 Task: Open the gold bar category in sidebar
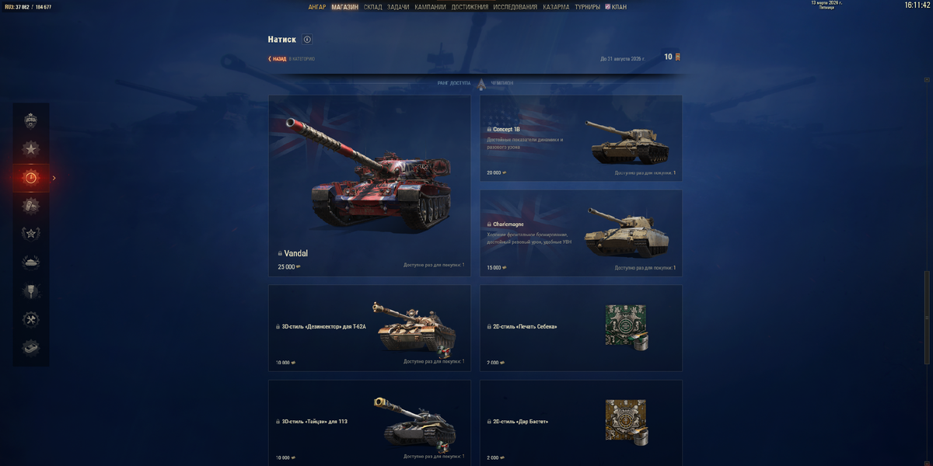tap(30, 348)
